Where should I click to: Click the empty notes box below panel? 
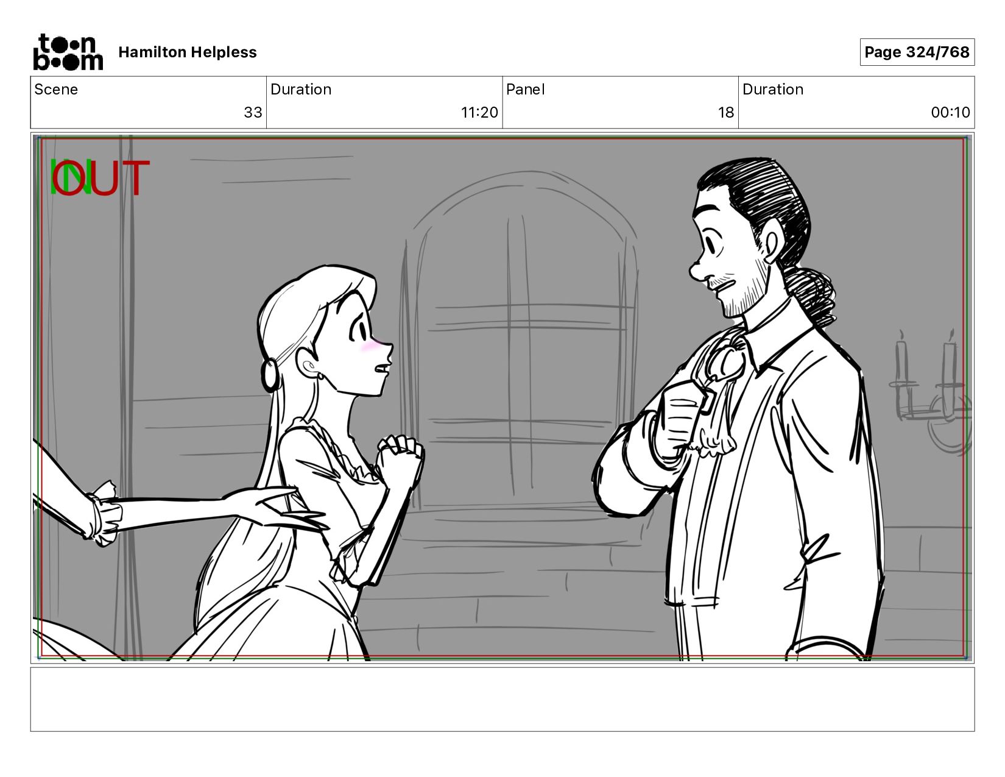tap(503, 700)
